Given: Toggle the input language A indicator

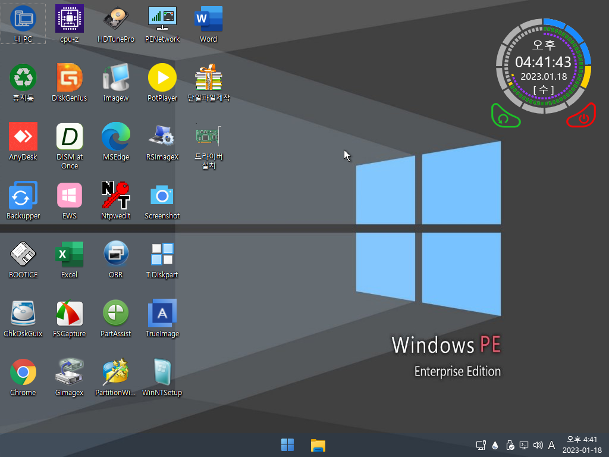Looking at the screenshot, I should [x=551, y=445].
